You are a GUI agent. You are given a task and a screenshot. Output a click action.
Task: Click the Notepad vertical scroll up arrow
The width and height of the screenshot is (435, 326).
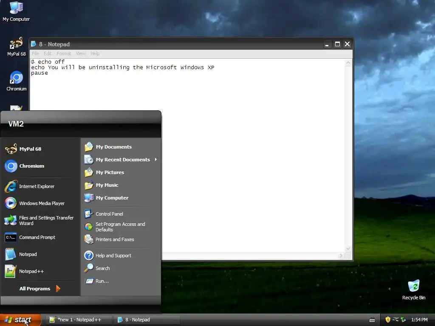coord(348,63)
